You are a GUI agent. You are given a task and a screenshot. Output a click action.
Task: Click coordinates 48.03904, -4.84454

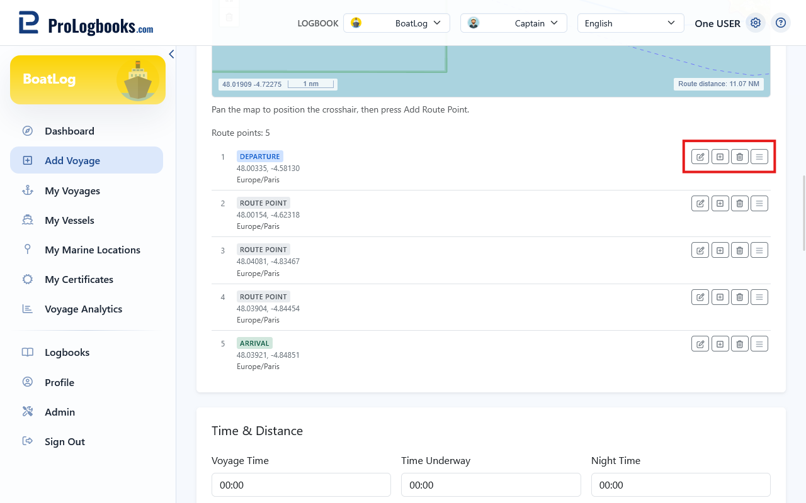pos(268,309)
